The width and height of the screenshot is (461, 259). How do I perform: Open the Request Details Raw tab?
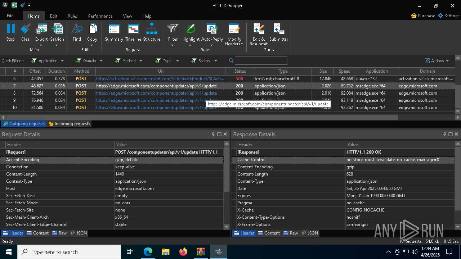click(x=60, y=233)
